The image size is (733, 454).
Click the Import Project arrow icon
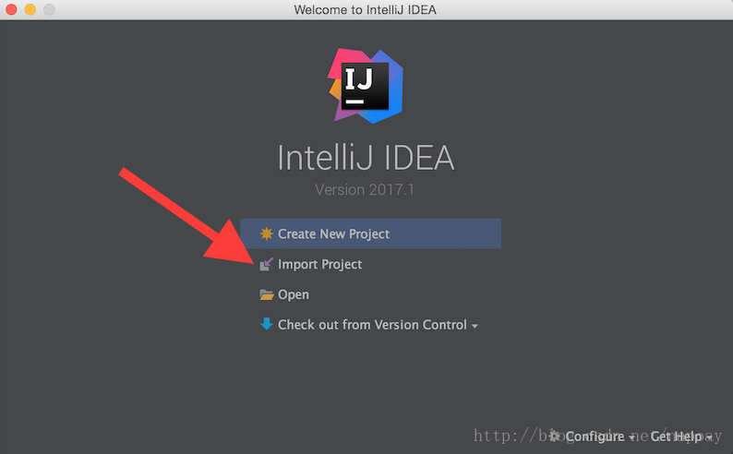pos(266,264)
